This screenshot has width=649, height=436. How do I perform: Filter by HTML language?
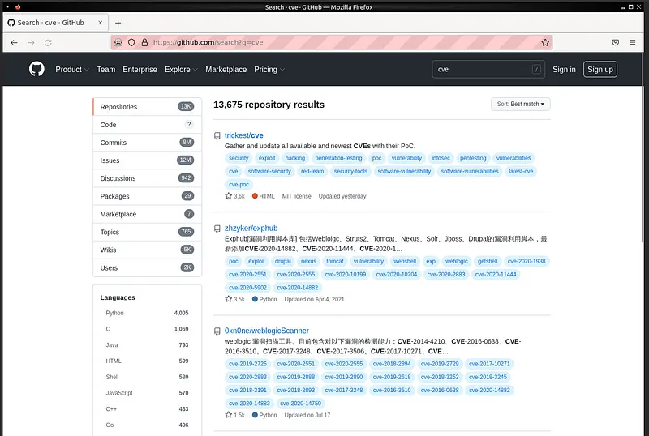(x=147, y=361)
